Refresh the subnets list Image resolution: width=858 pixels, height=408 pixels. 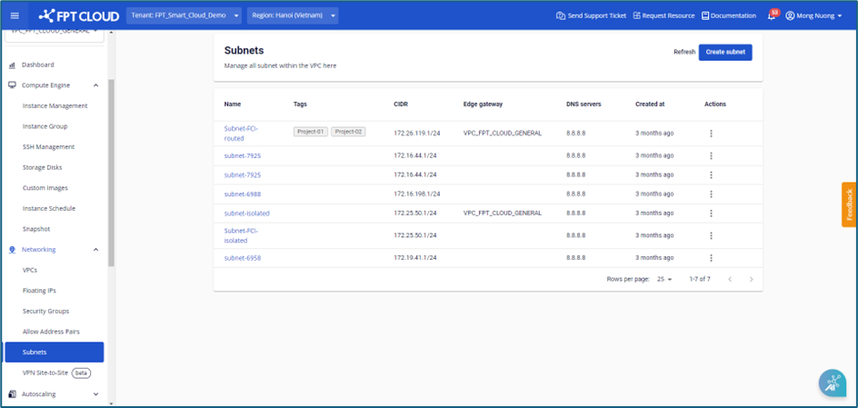pos(683,52)
